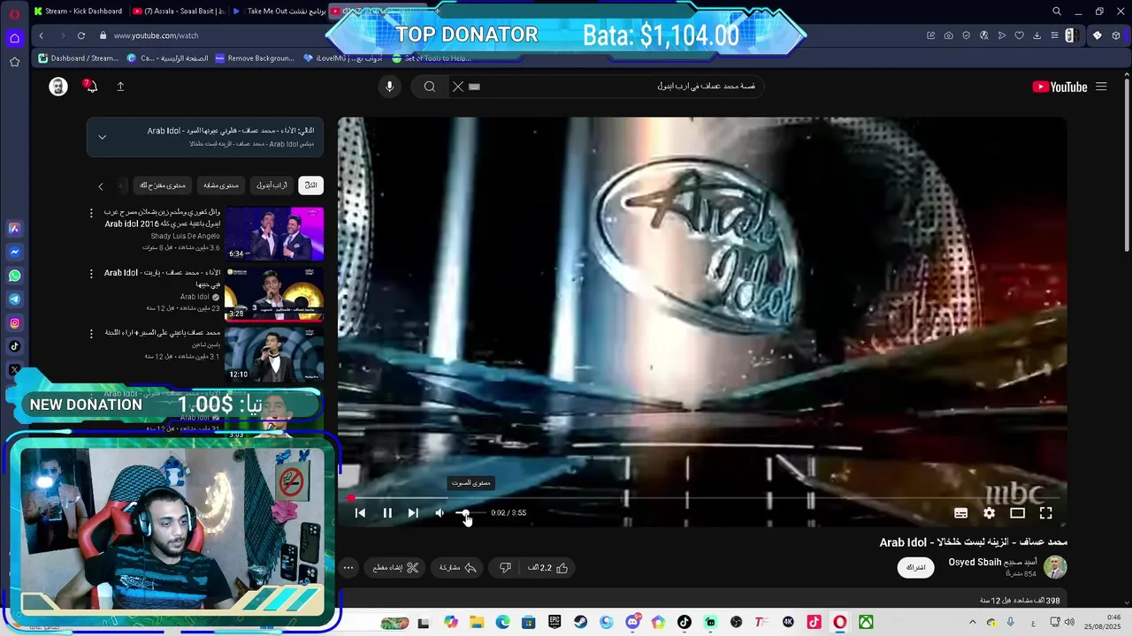The image size is (1132, 636).
Task: Switch to the Assala - Soaal Basit tab
Action: [x=179, y=11]
